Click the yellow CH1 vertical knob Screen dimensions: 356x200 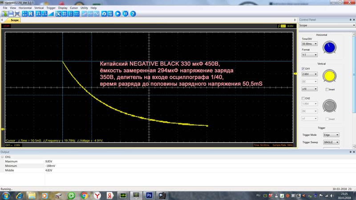coord(329,76)
